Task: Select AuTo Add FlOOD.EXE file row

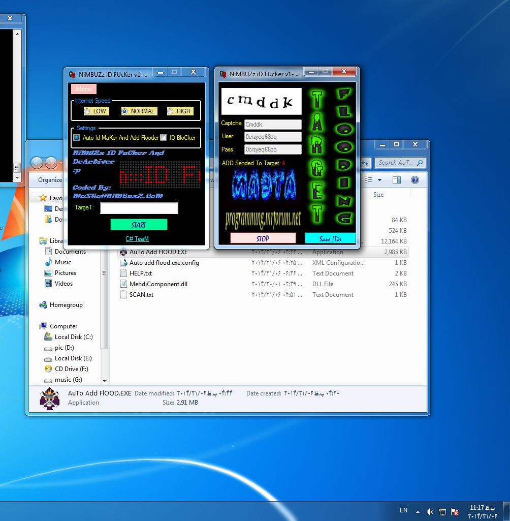Action: [x=263, y=252]
